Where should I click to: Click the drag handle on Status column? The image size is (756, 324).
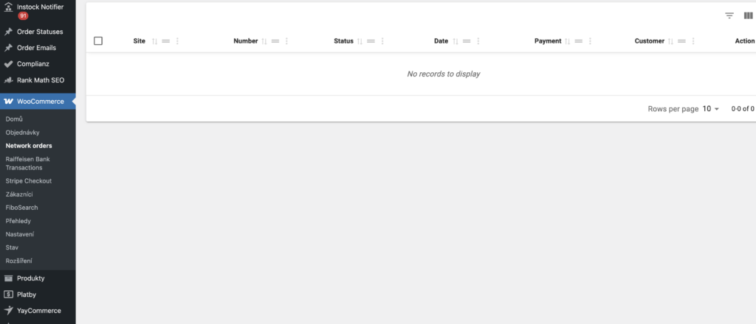coord(371,41)
